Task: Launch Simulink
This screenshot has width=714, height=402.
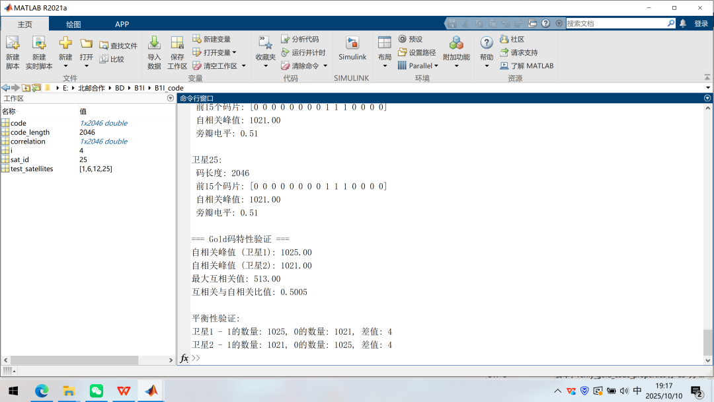Action: 352,48
